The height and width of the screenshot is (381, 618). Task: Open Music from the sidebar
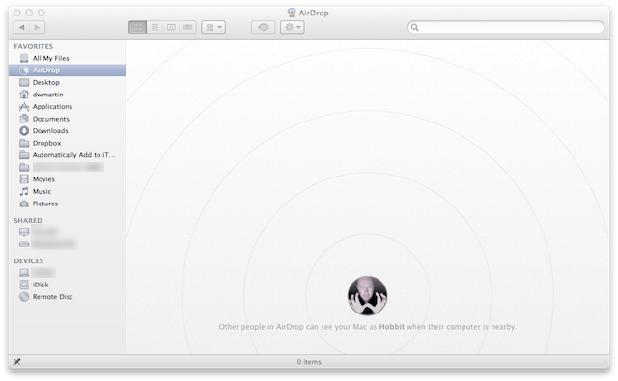pyautogui.click(x=67, y=192)
